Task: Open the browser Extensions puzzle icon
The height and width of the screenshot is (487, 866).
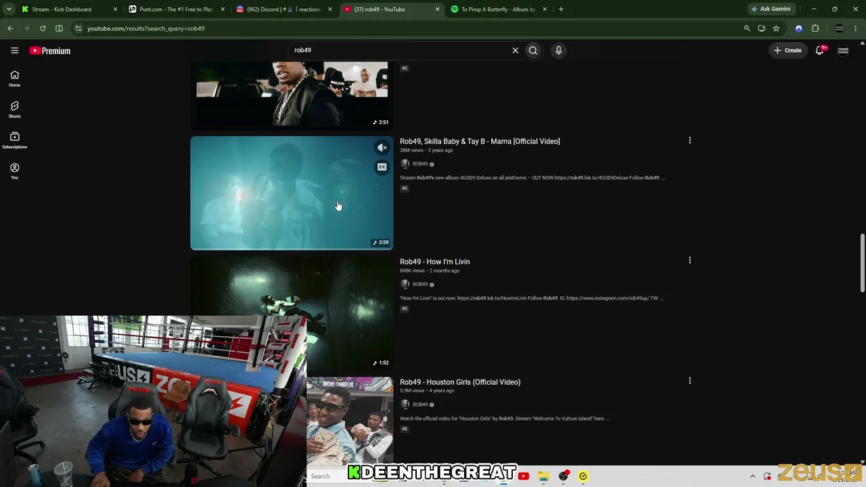Action: pyautogui.click(x=815, y=28)
